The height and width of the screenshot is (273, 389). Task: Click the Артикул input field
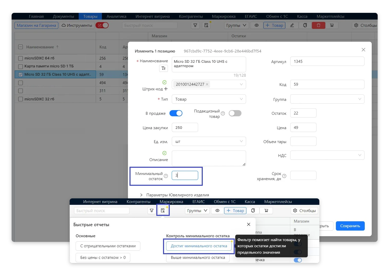coord(327,61)
